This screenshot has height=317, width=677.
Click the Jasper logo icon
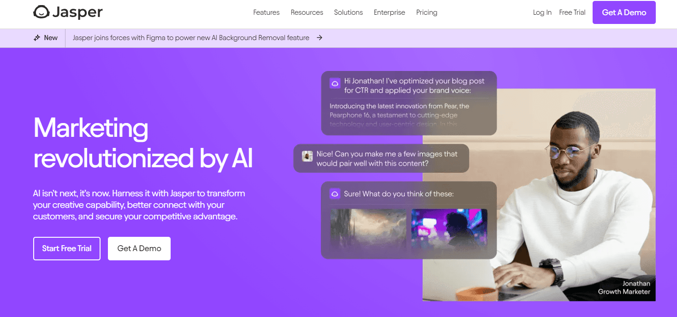pos(42,12)
